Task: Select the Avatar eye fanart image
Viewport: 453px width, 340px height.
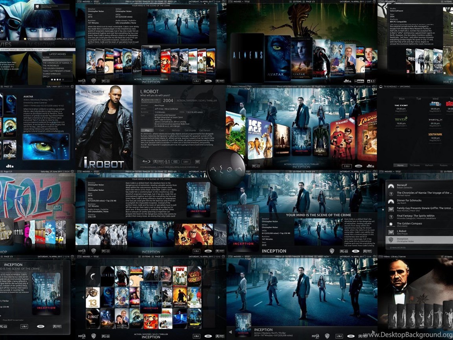Action: point(46,147)
